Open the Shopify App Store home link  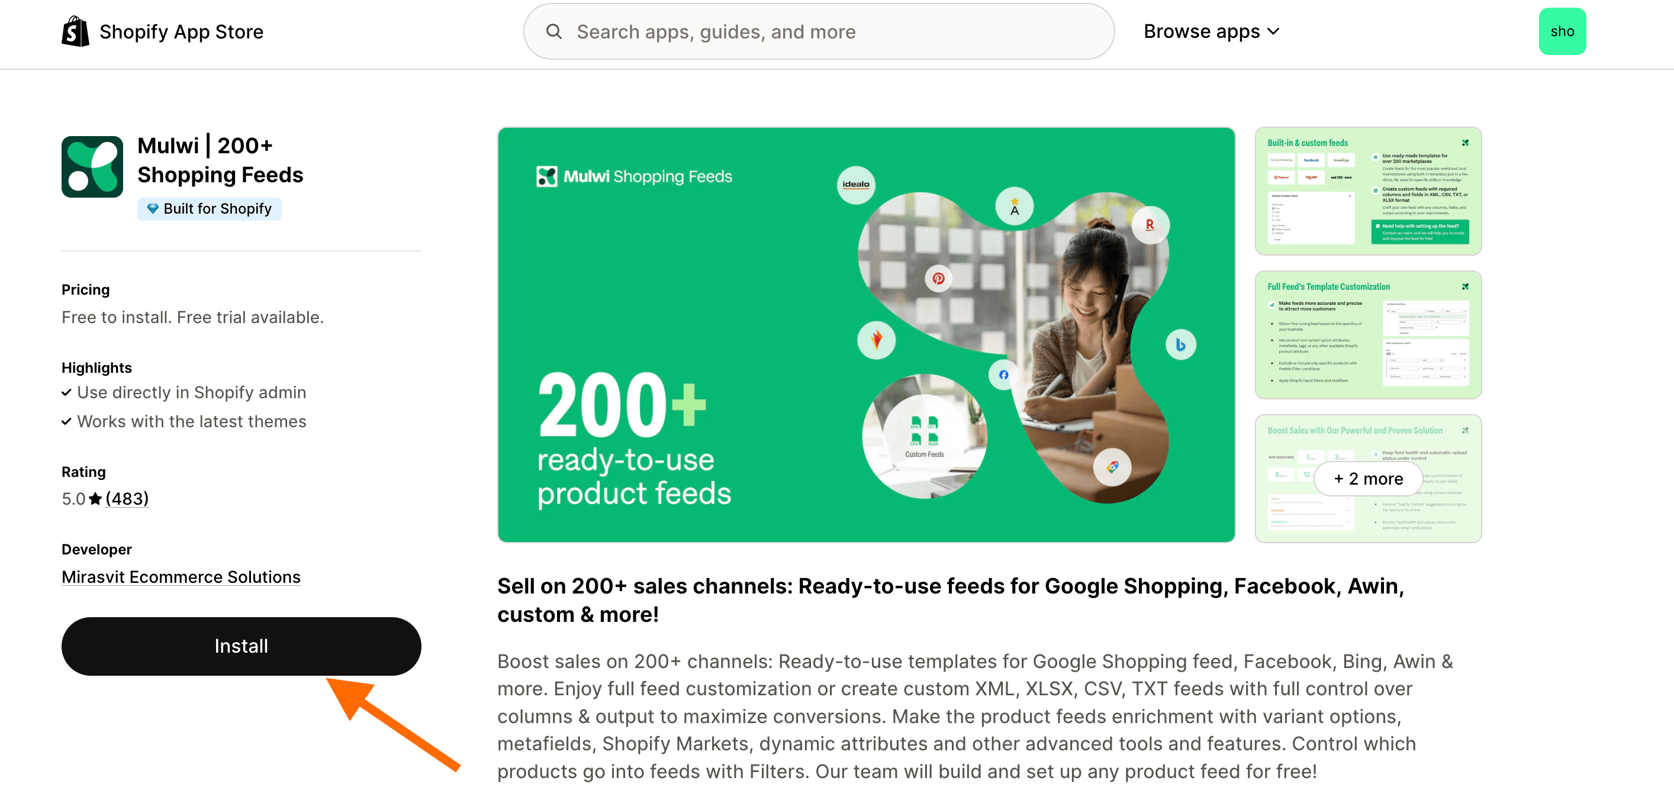click(162, 31)
